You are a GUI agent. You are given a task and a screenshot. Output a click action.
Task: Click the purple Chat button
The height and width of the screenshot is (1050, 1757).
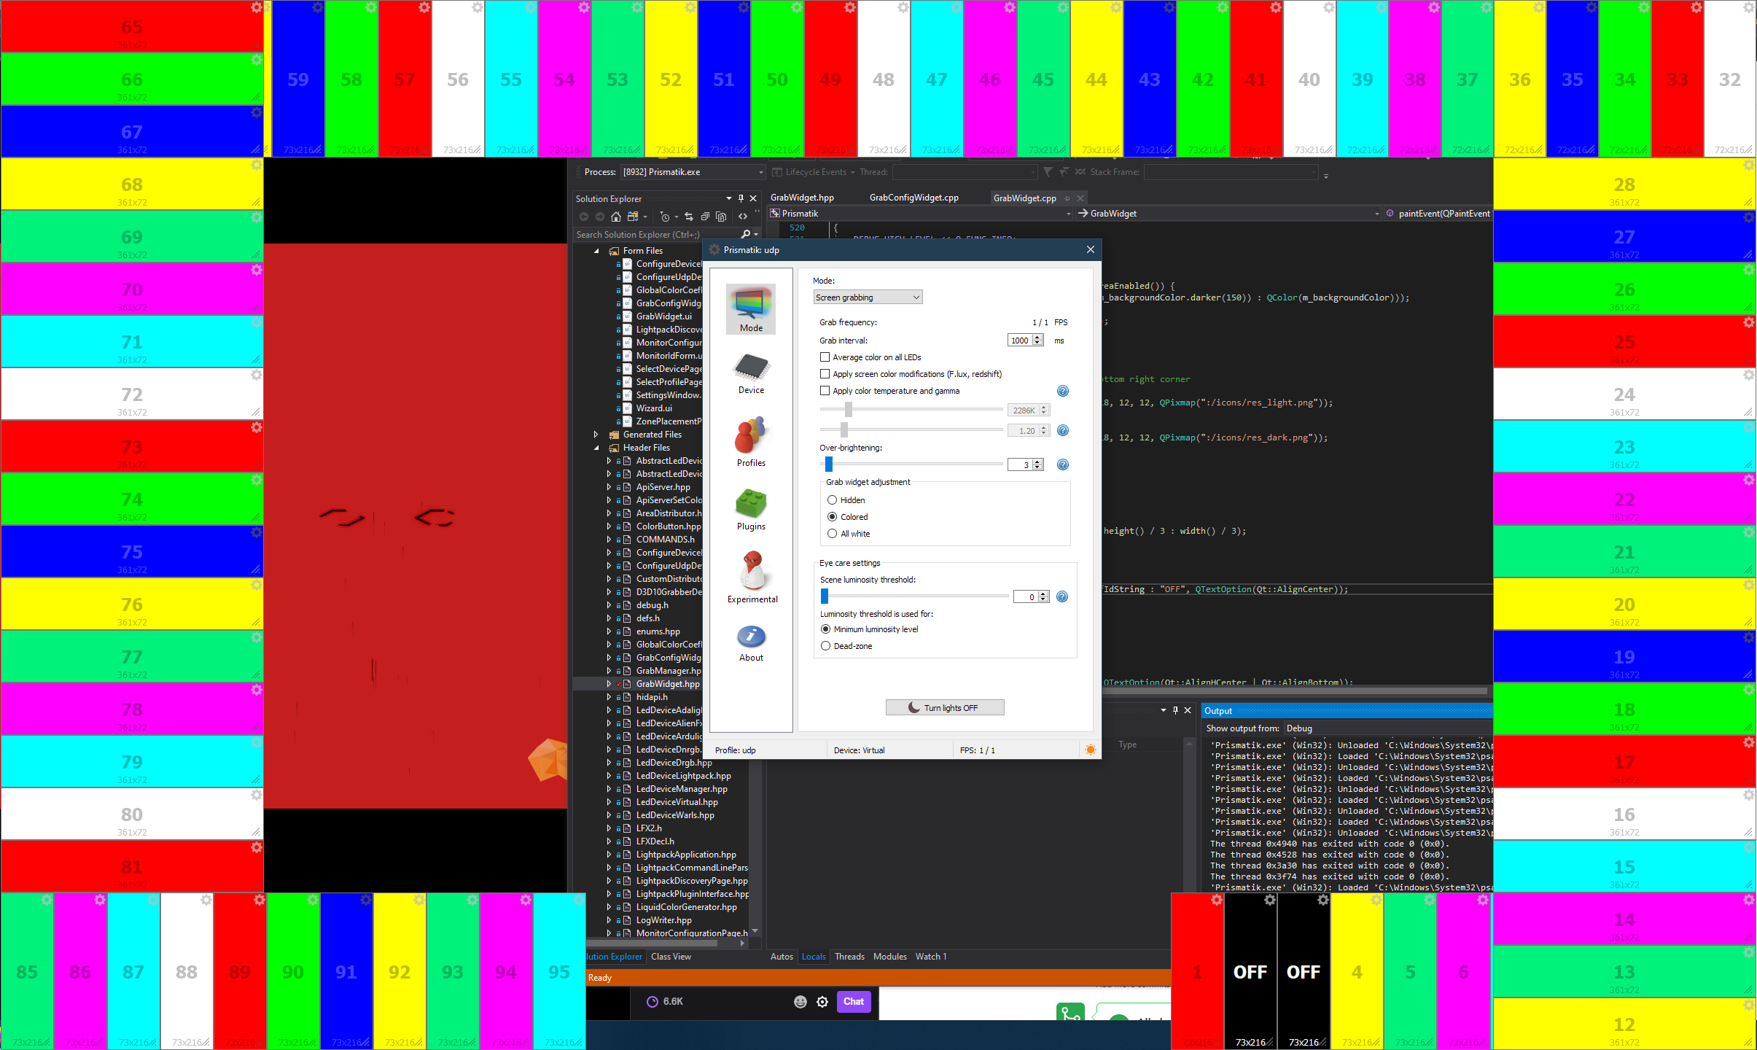click(853, 1002)
